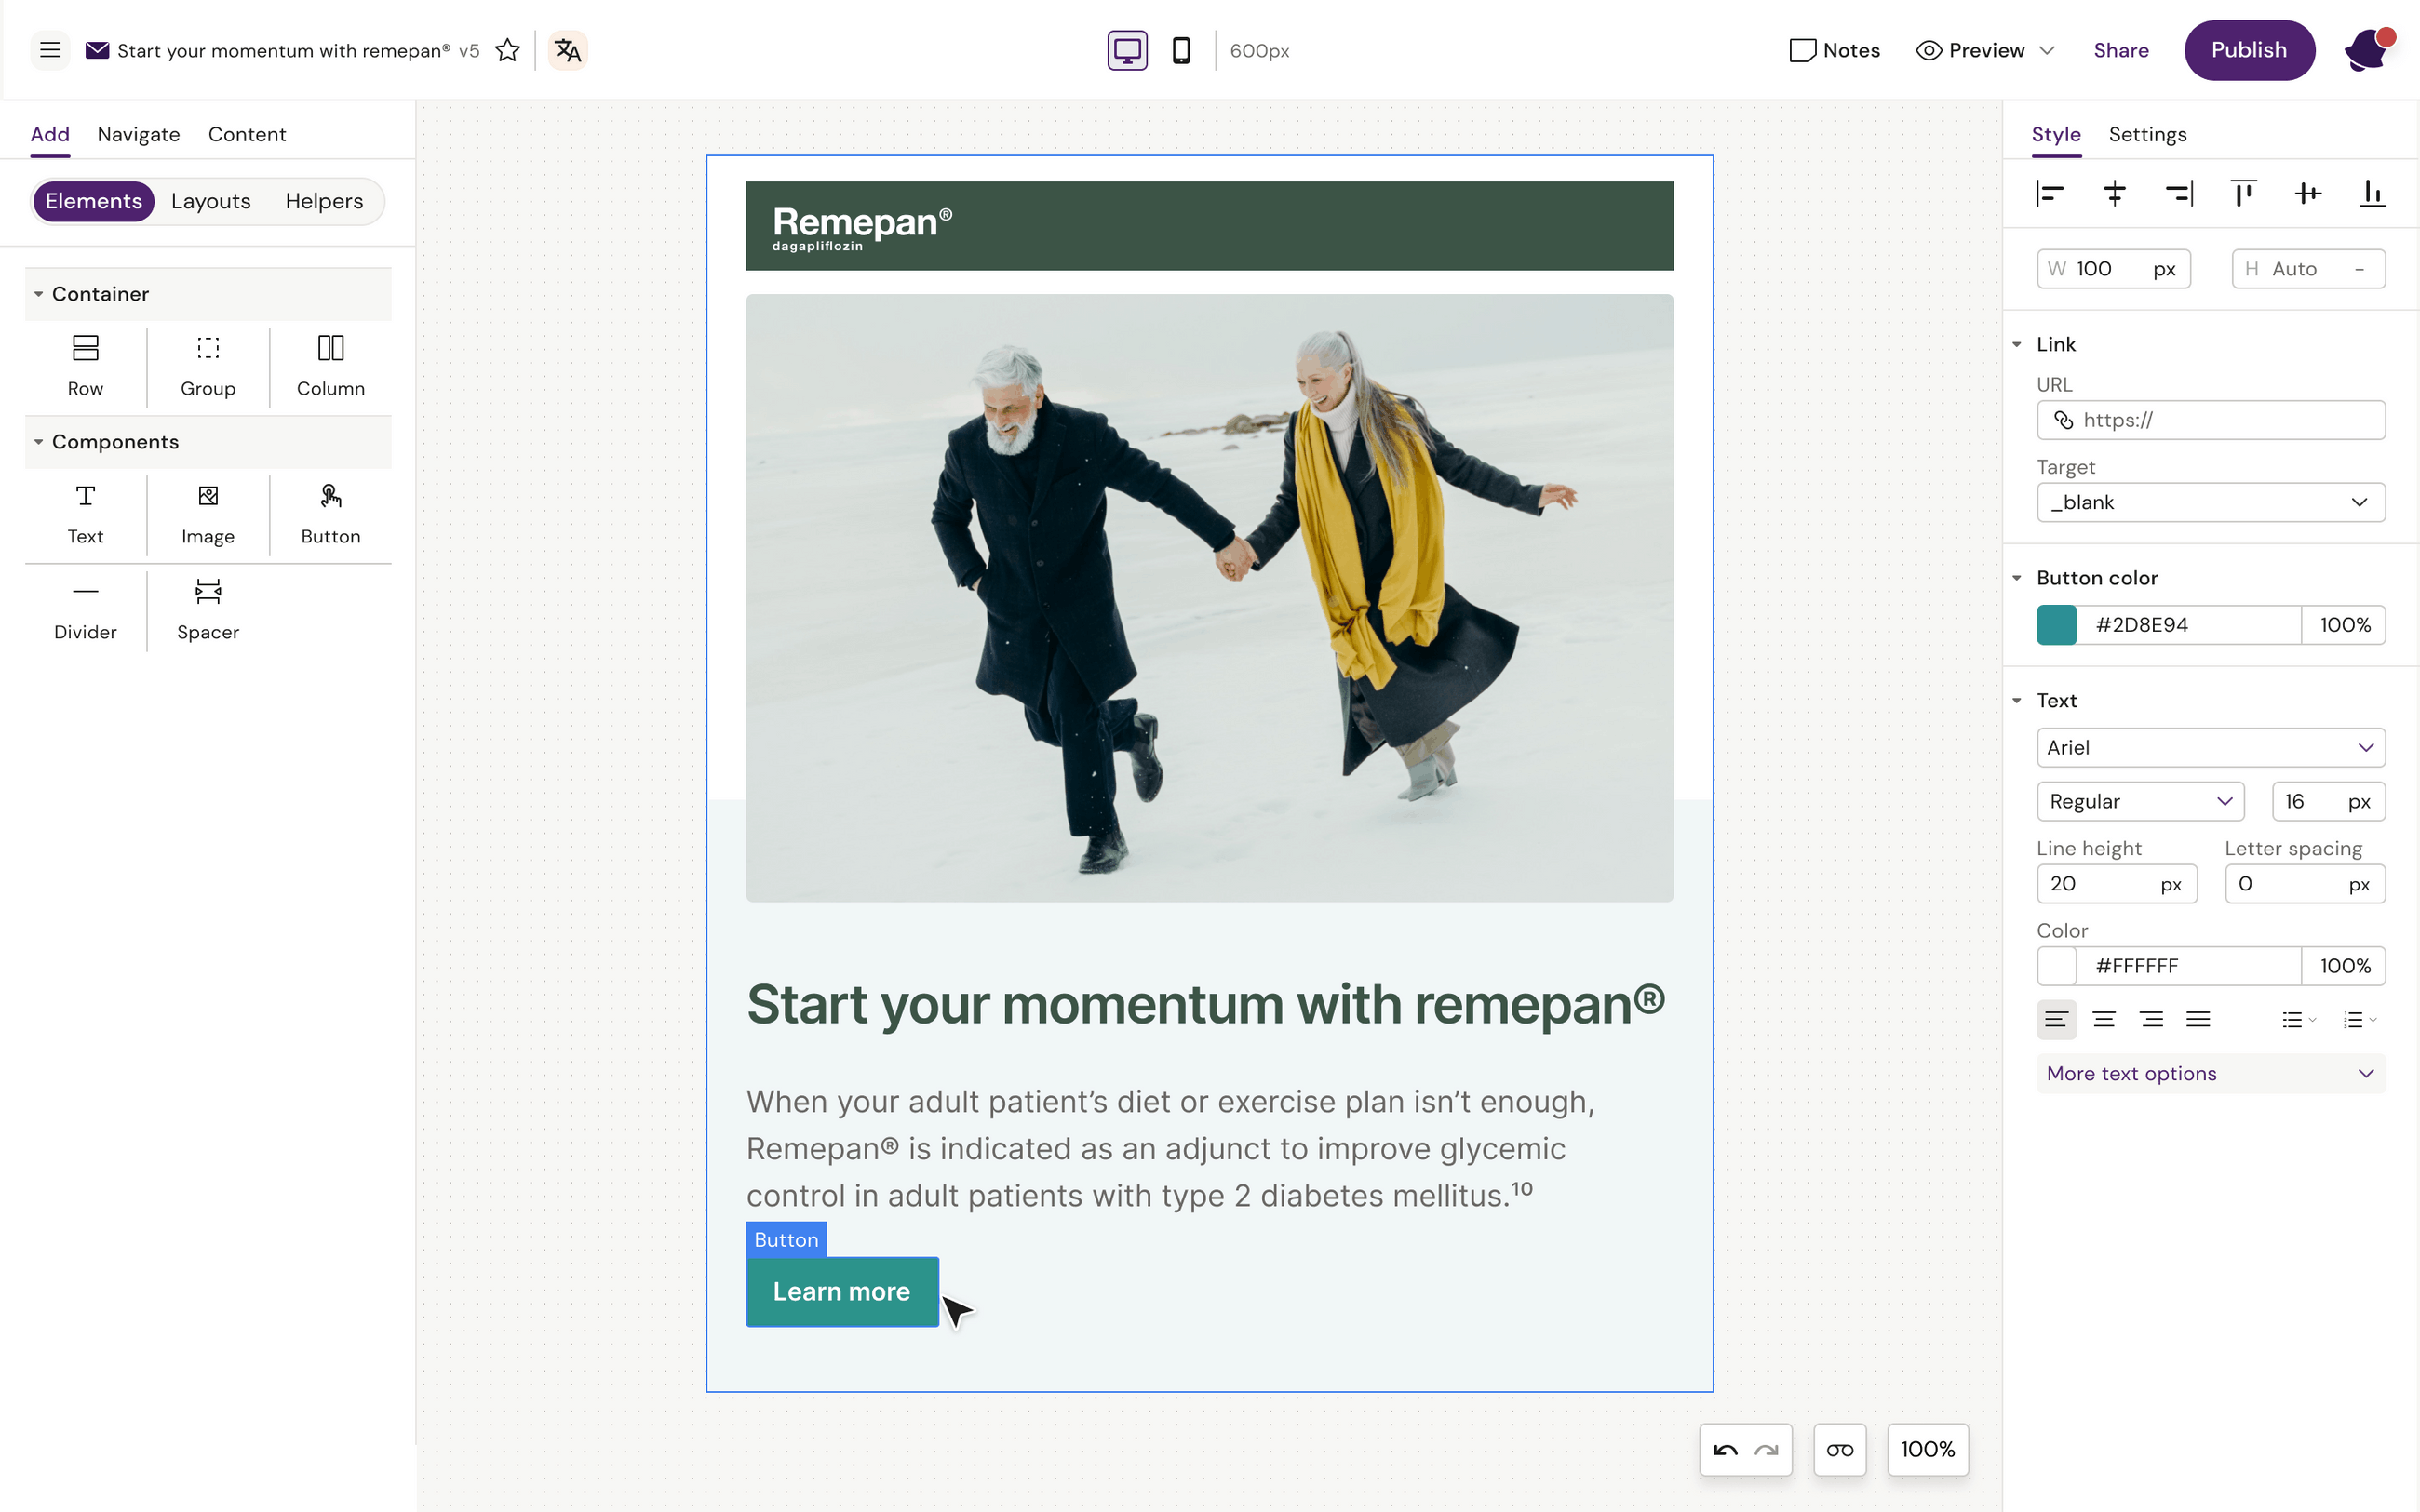Switch to desktop view
The height and width of the screenshot is (1512, 2420).
point(1127,50)
